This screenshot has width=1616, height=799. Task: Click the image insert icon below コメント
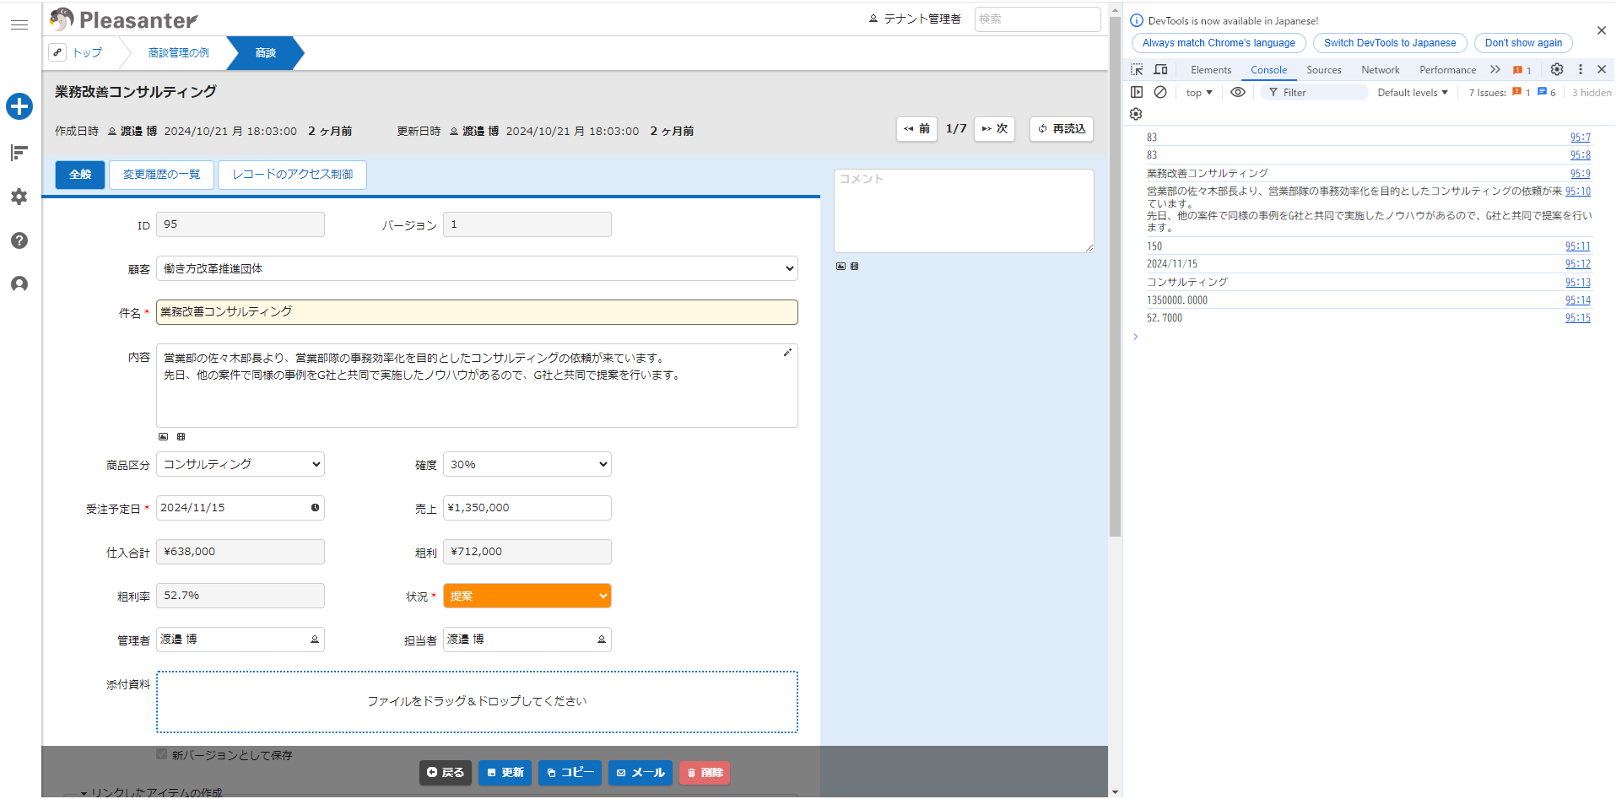tap(840, 267)
